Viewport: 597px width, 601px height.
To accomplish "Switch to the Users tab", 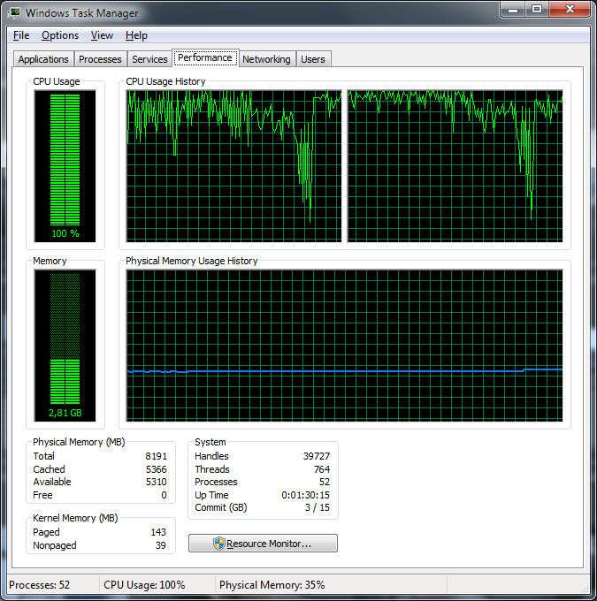I will click(313, 59).
